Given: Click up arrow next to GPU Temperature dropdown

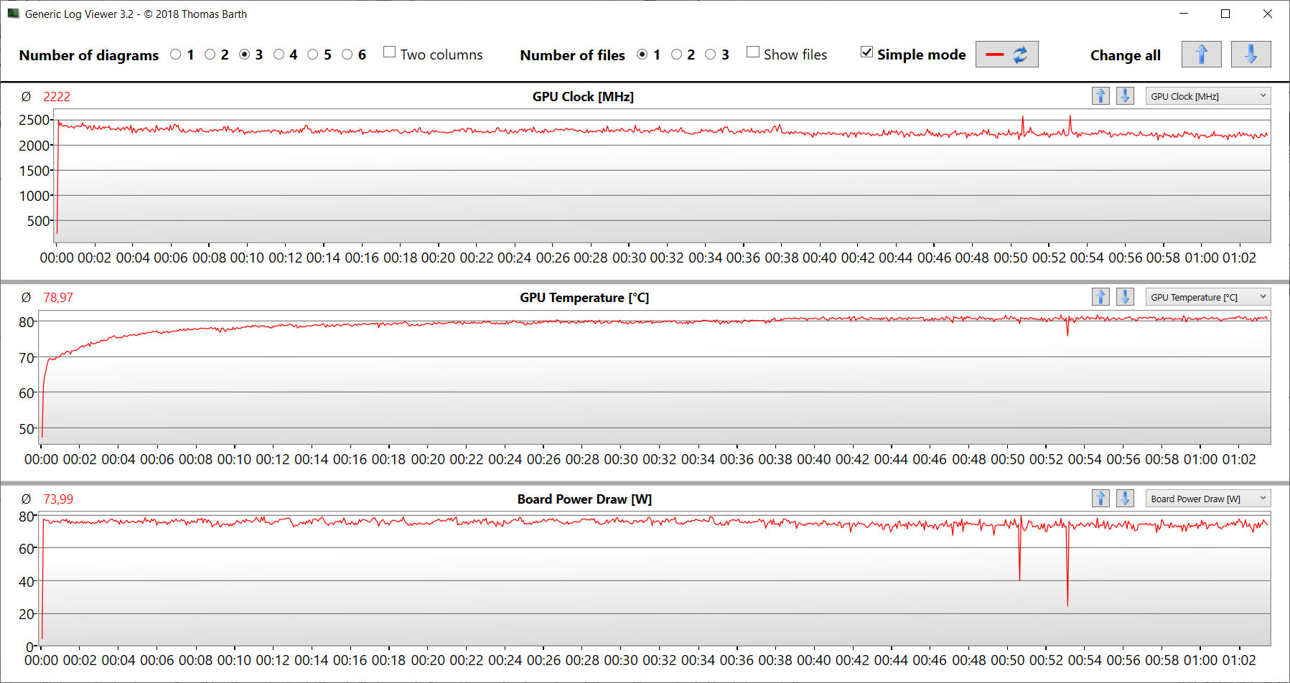Looking at the screenshot, I should click(x=1100, y=297).
